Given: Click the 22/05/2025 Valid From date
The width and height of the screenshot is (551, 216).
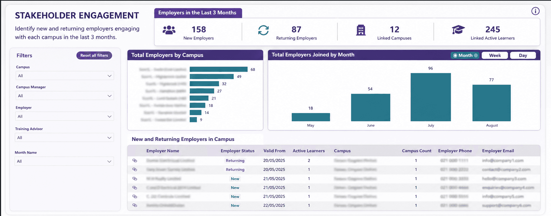Looking at the screenshot, I should [274, 205].
